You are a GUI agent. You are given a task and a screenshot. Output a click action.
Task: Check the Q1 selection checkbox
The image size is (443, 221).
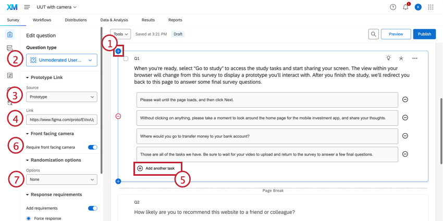pos(126,59)
